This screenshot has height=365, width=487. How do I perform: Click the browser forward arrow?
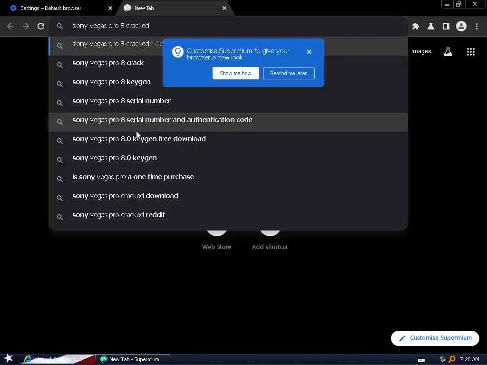click(x=26, y=26)
